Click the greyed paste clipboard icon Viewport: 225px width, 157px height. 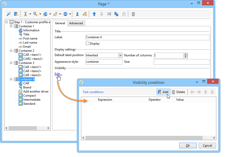pos(124,14)
